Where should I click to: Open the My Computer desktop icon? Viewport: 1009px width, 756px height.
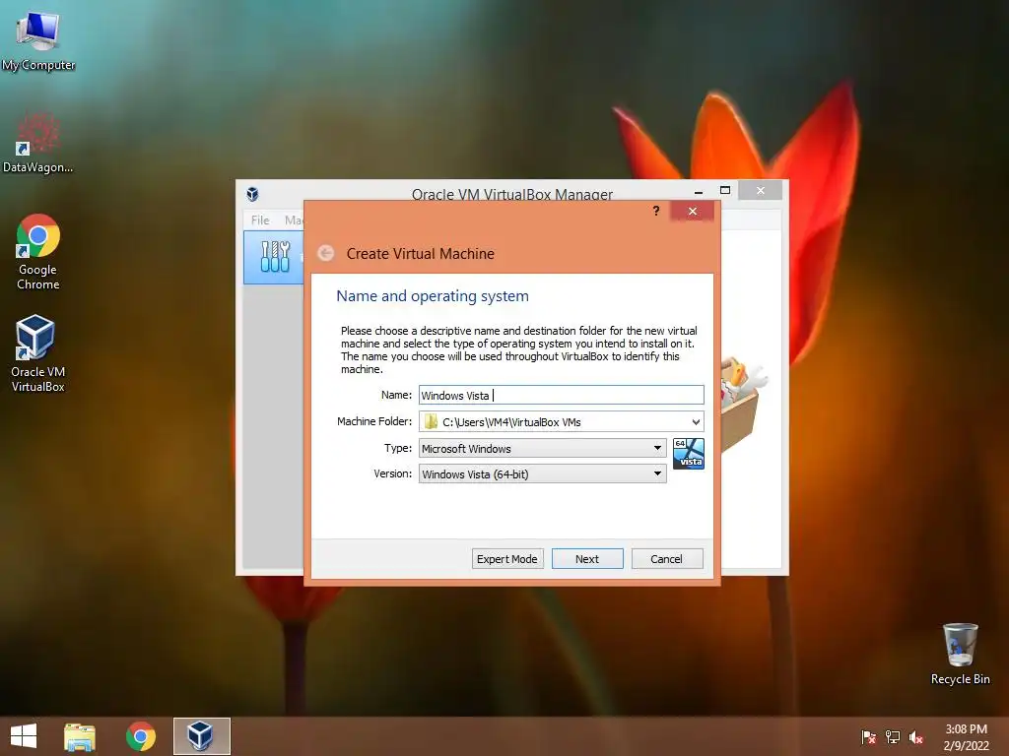click(x=38, y=39)
